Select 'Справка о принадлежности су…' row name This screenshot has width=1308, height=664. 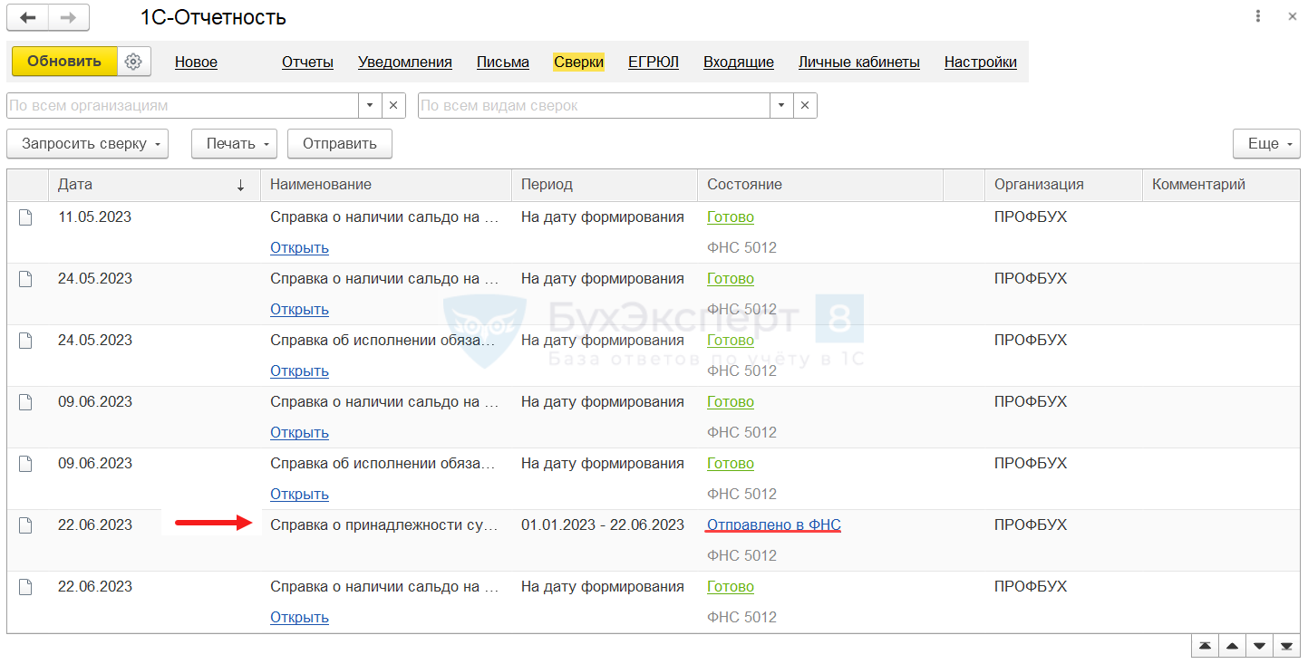pos(385,525)
